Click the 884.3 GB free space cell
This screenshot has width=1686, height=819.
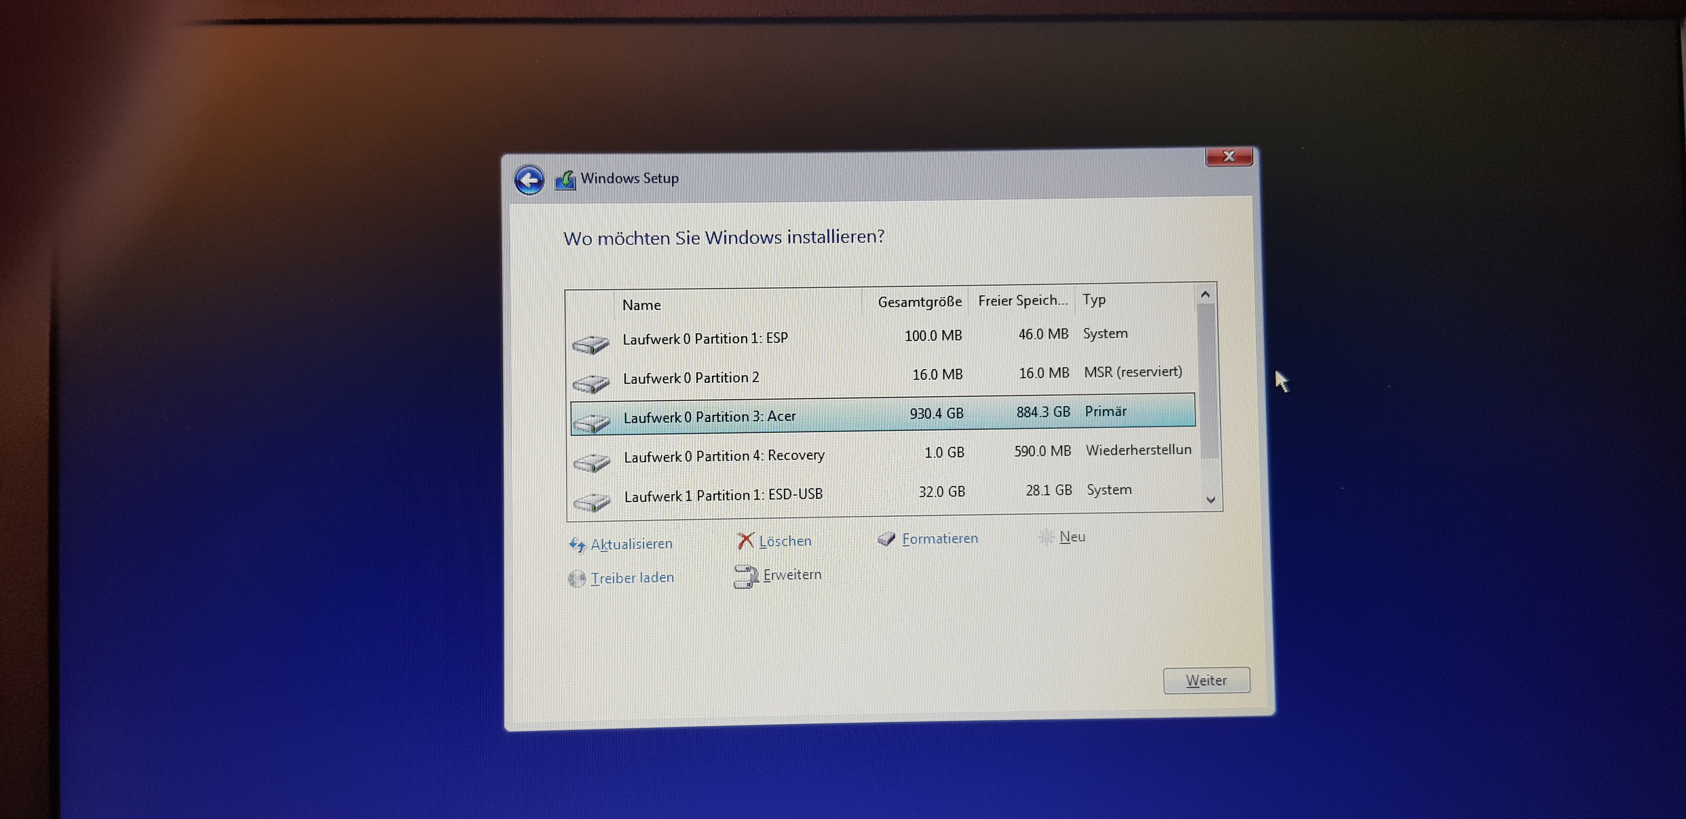point(1043,412)
